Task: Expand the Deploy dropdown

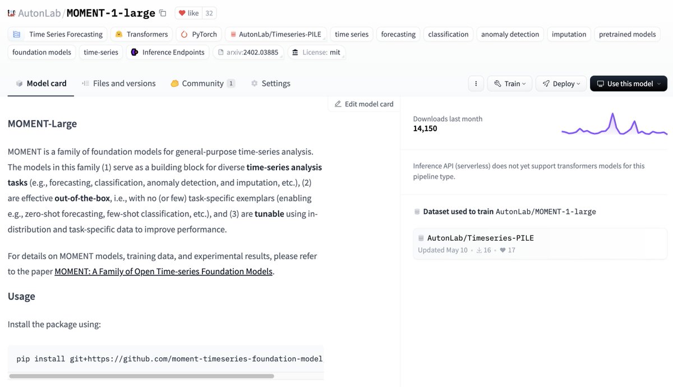Action: click(561, 84)
